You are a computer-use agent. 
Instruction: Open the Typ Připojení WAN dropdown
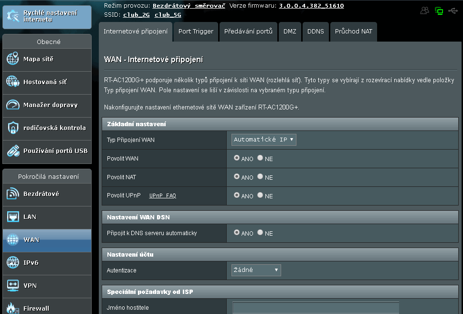(x=264, y=140)
